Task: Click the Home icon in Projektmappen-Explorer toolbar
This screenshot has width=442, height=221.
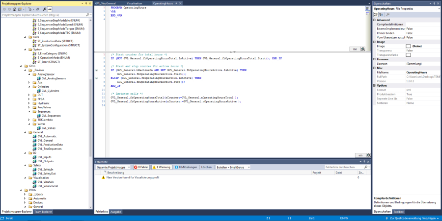Action: tap(15, 9)
